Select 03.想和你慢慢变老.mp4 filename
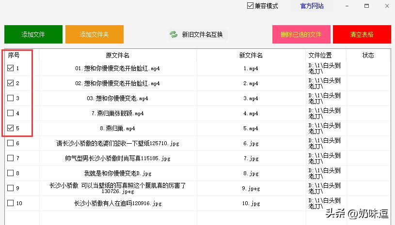395x225 pixels. 117,98
